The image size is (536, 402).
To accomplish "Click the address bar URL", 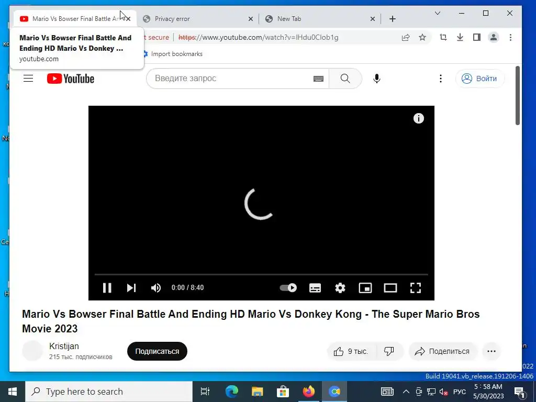I will (258, 37).
